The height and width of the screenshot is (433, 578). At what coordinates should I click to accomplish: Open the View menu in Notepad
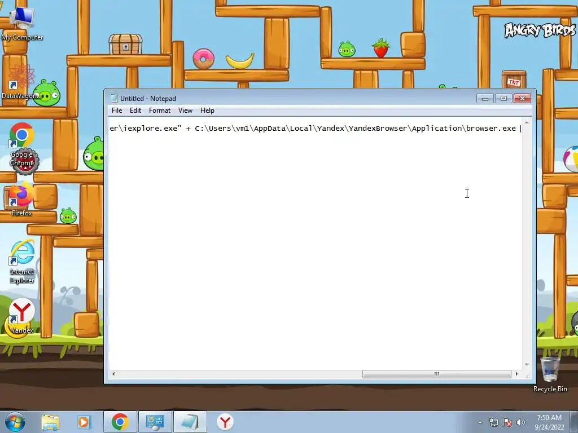185,111
